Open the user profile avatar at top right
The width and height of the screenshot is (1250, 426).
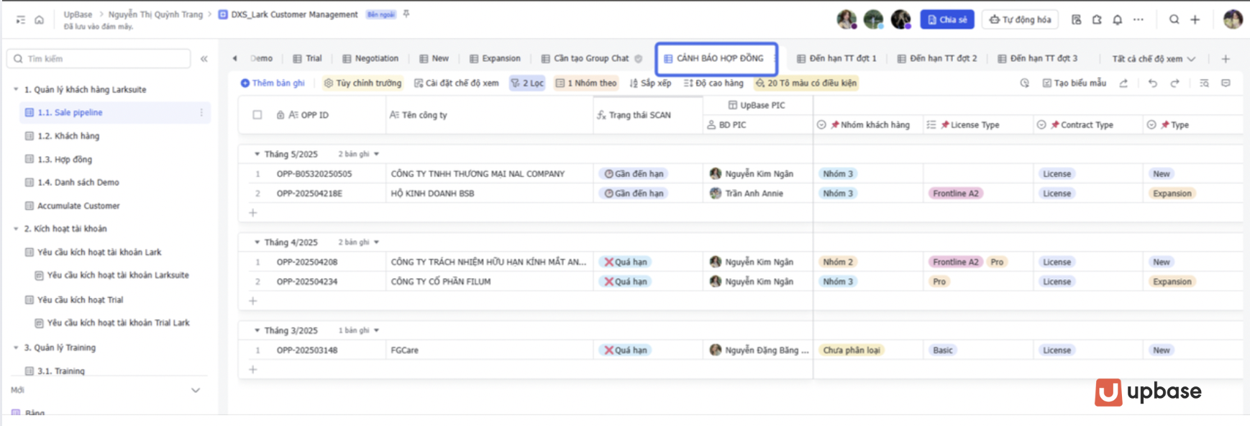tap(1233, 19)
